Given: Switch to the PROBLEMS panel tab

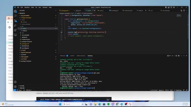Looking at the screenshot, I should pyautogui.click(x=64, y=56).
